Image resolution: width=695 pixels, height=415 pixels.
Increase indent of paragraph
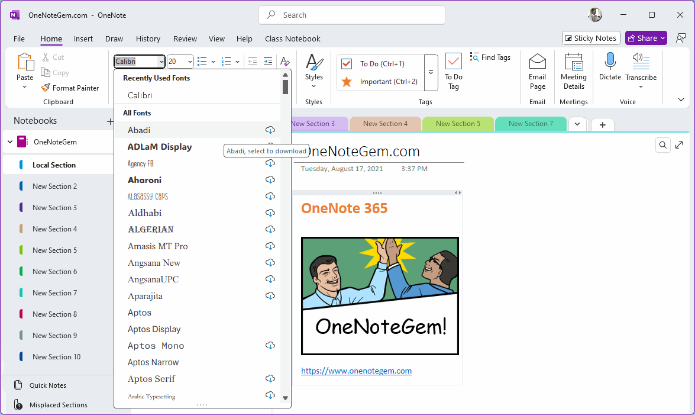coord(268,61)
